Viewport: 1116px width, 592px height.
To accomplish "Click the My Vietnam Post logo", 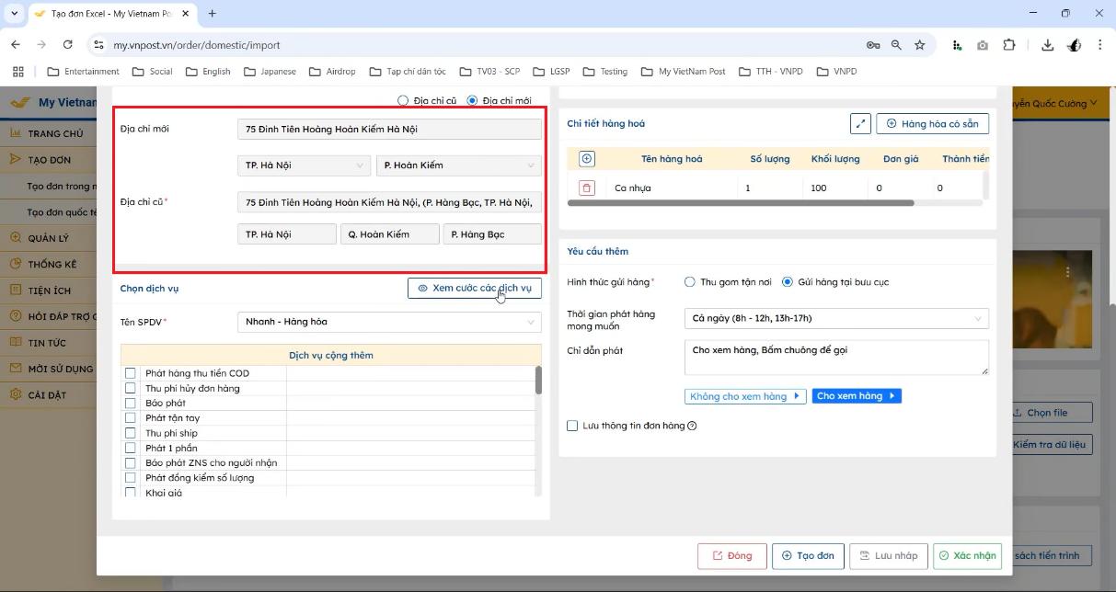I will [x=52, y=103].
